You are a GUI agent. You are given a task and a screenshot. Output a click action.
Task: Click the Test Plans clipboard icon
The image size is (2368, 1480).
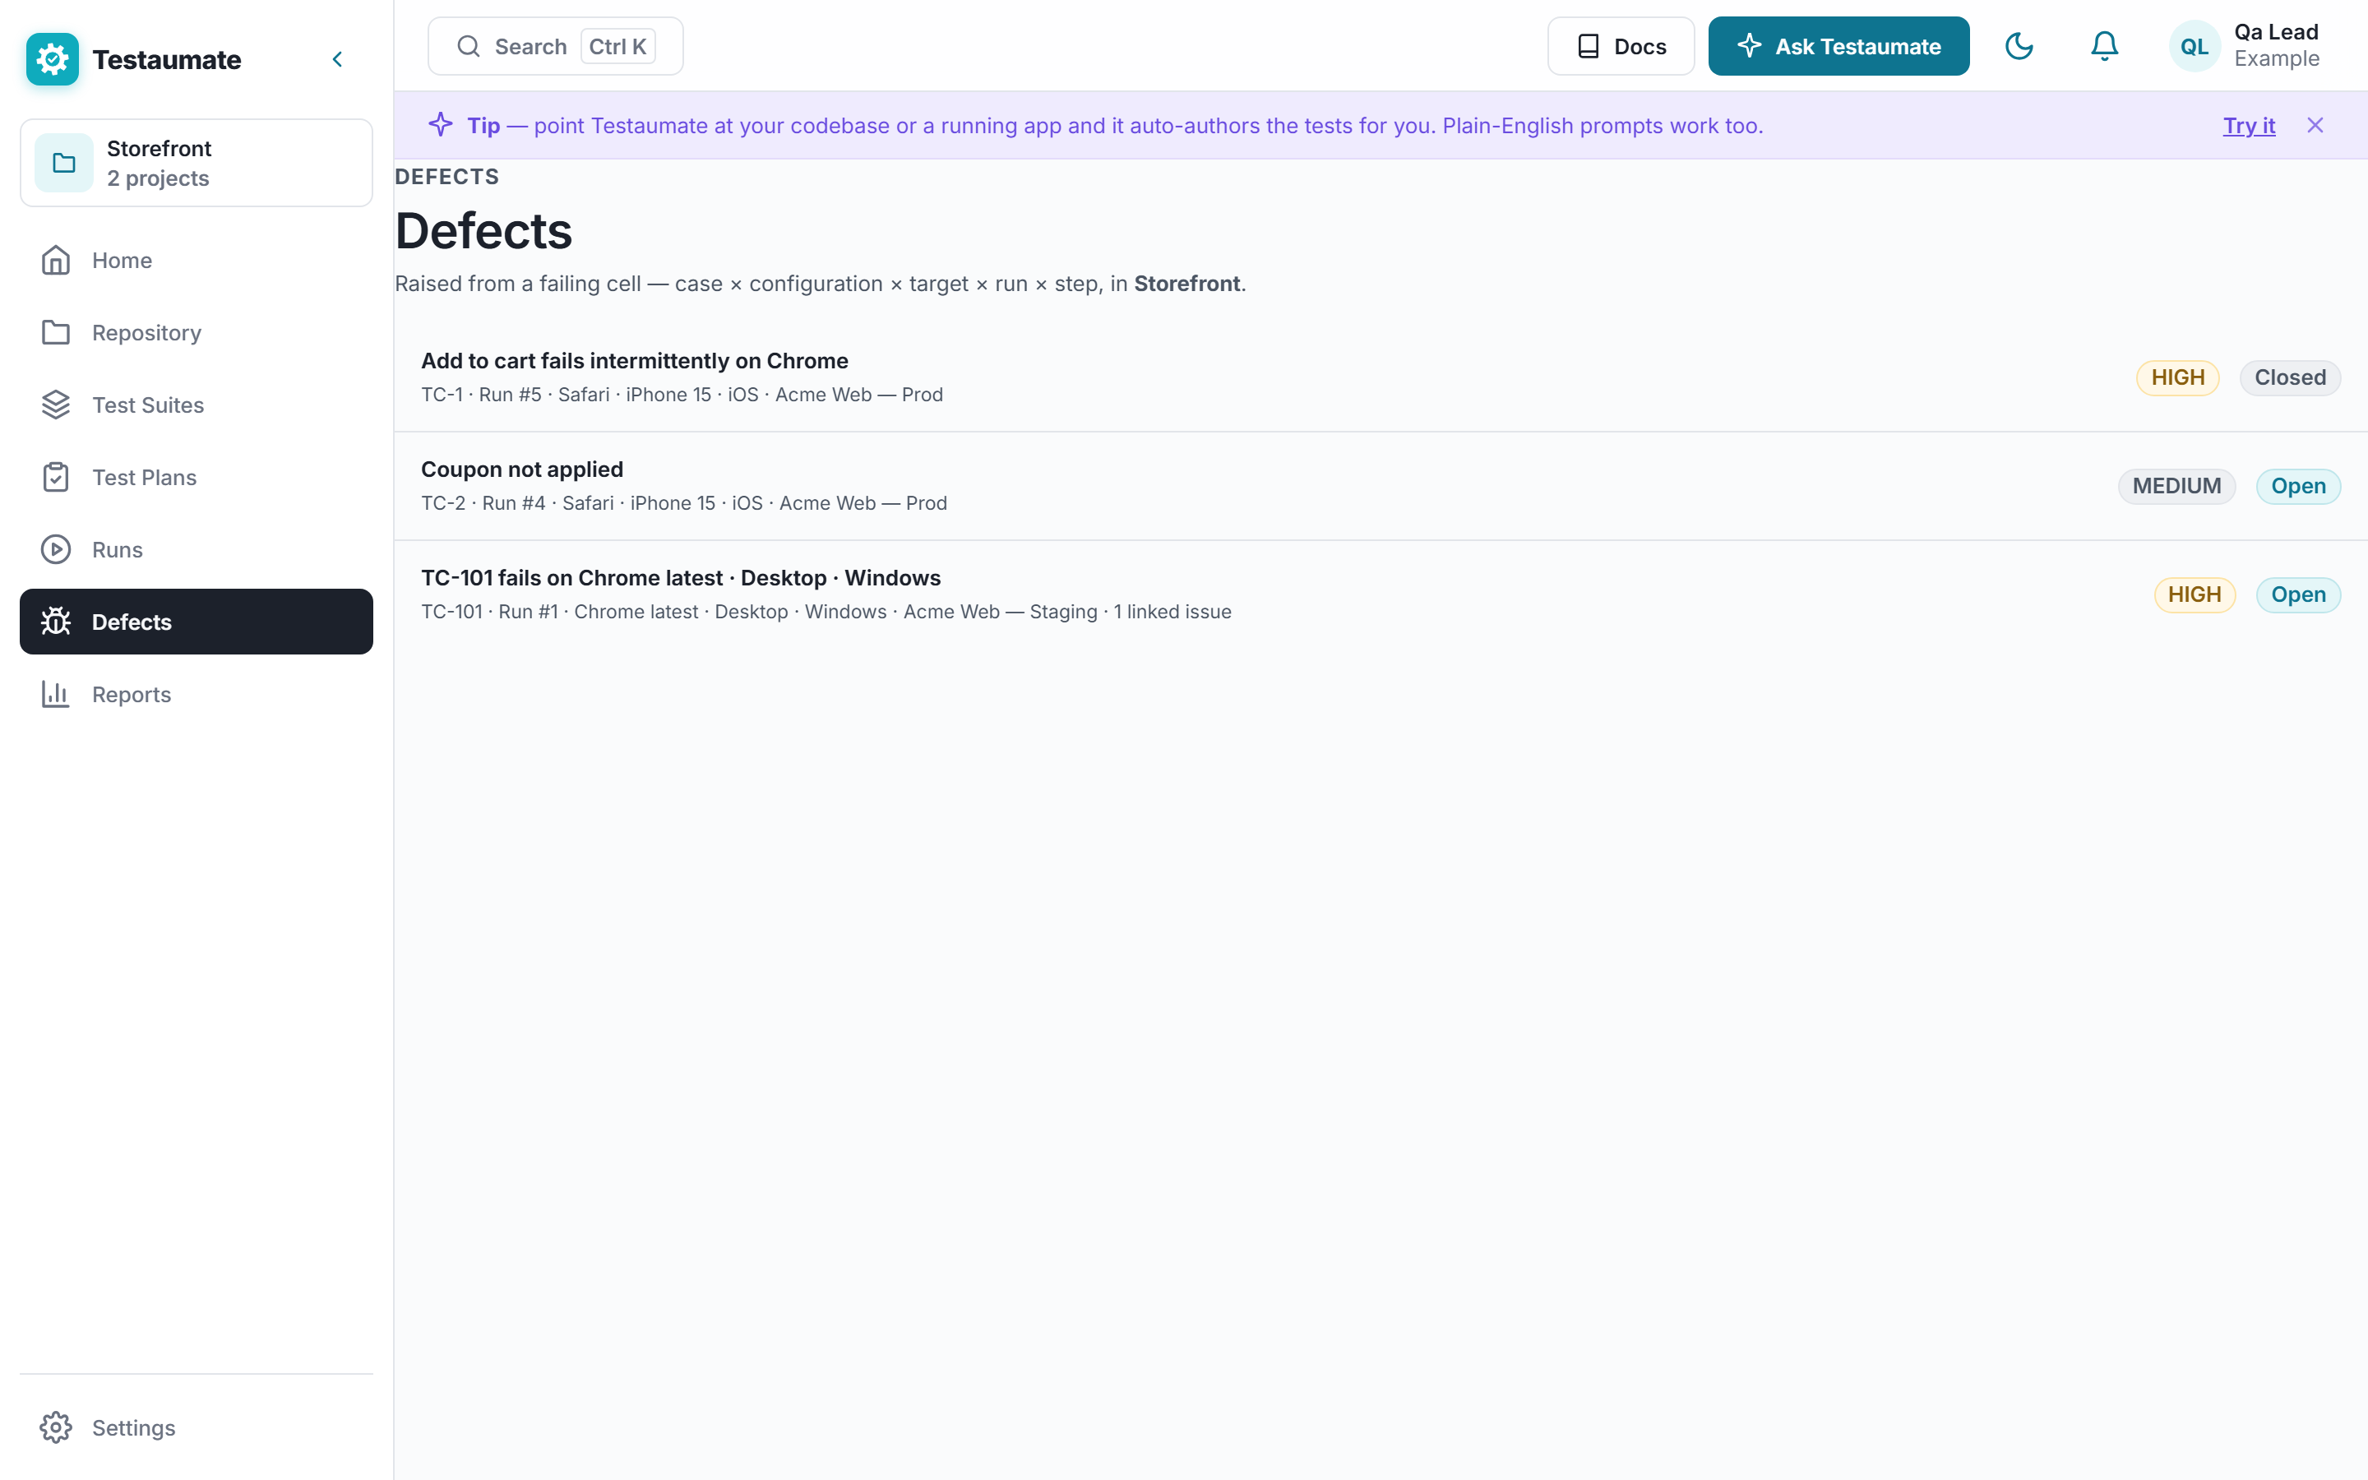[56, 478]
